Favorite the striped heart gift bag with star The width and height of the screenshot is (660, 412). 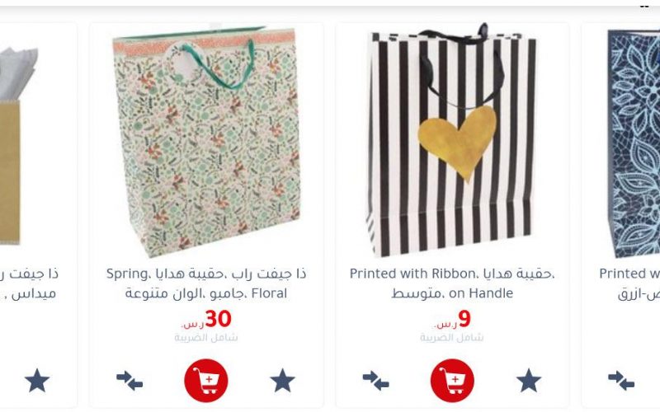pyautogui.click(x=529, y=381)
